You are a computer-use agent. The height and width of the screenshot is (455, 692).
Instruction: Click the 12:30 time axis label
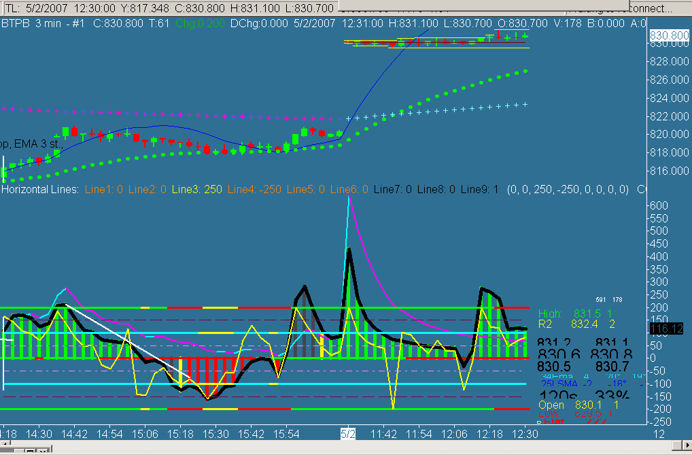point(525,434)
